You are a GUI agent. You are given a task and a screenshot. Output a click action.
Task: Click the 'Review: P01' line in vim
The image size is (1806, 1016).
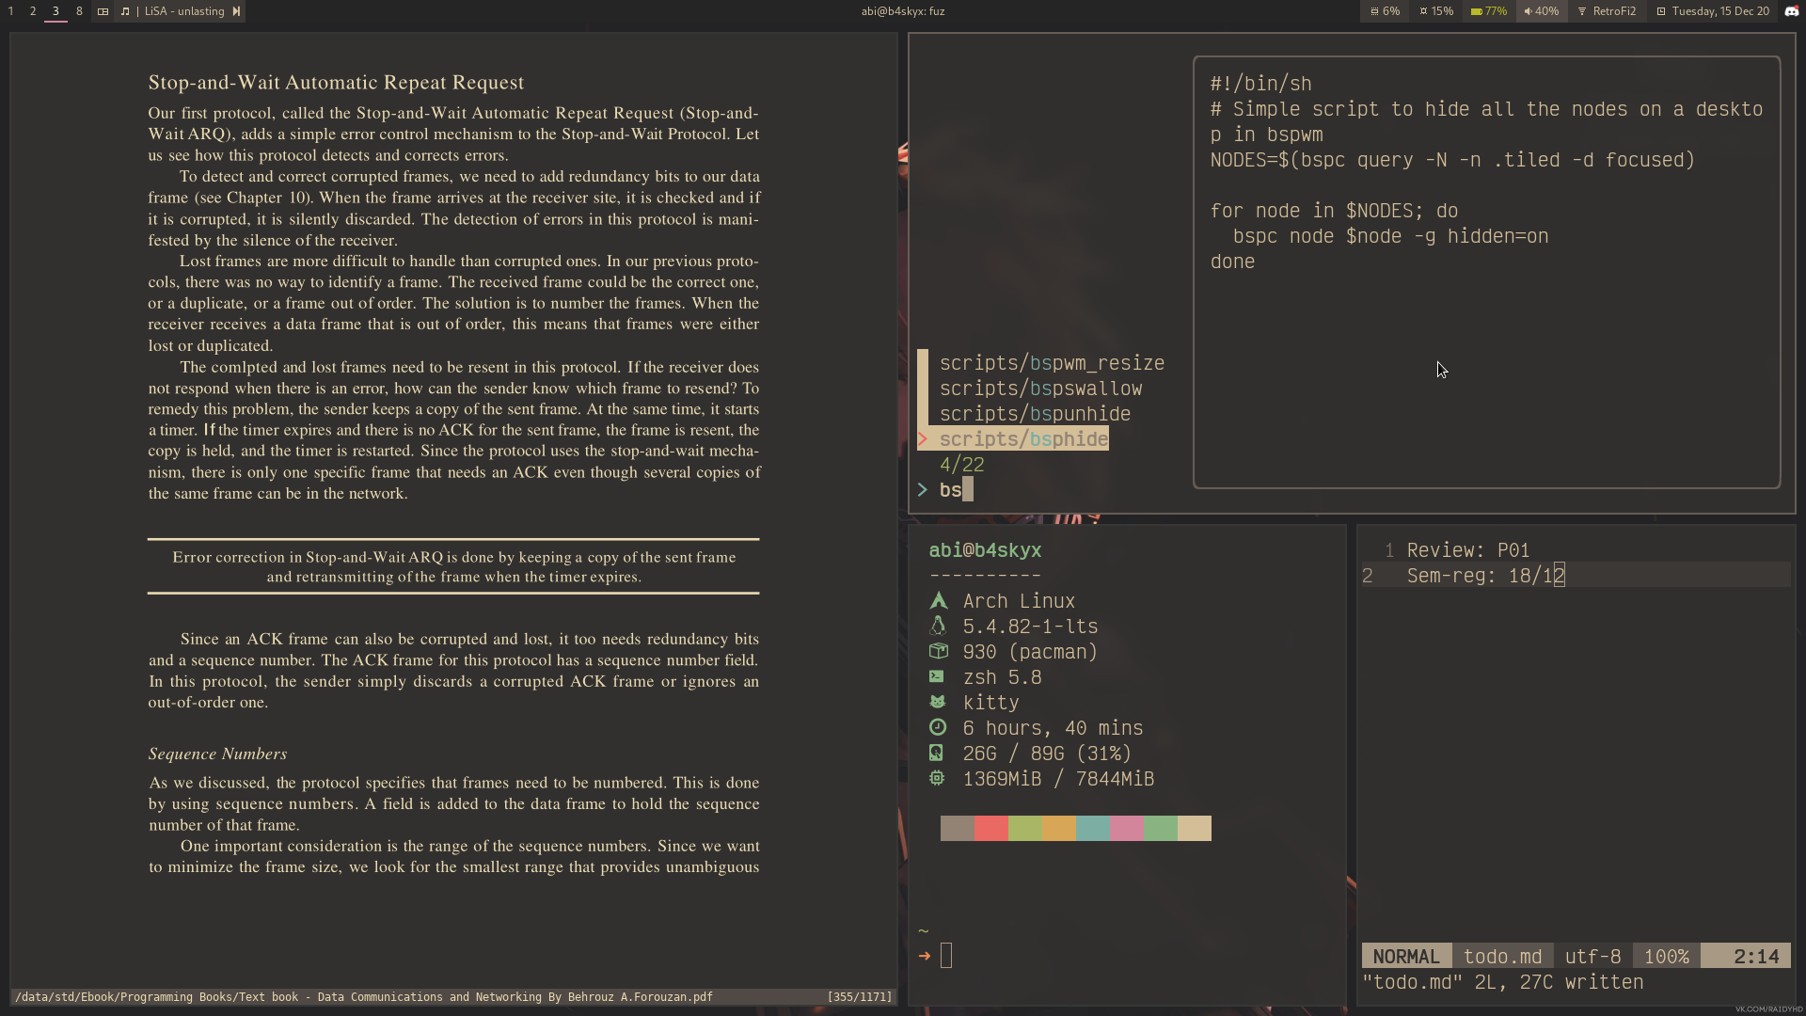(1467, 550)
